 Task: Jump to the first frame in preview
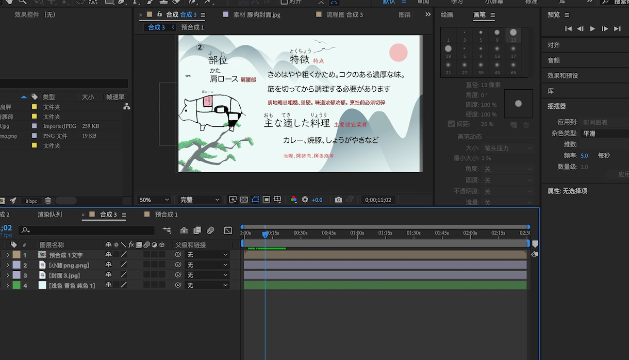pos(568,29)
